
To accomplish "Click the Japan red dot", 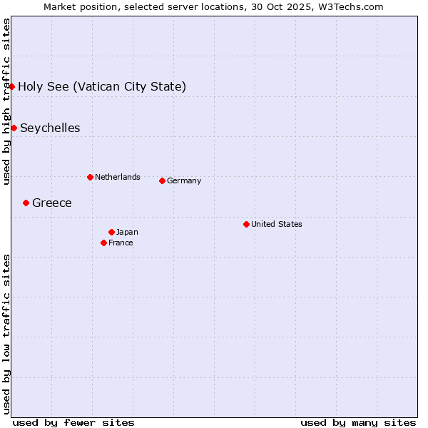I will click(x=111, y=232).
